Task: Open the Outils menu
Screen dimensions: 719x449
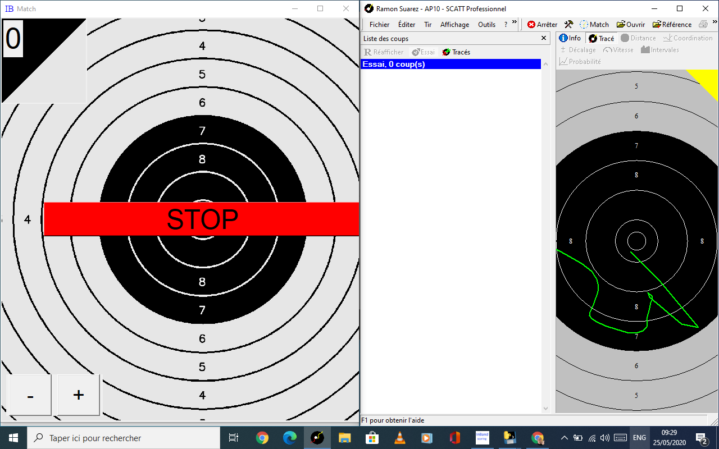Action: pos(486,24)
